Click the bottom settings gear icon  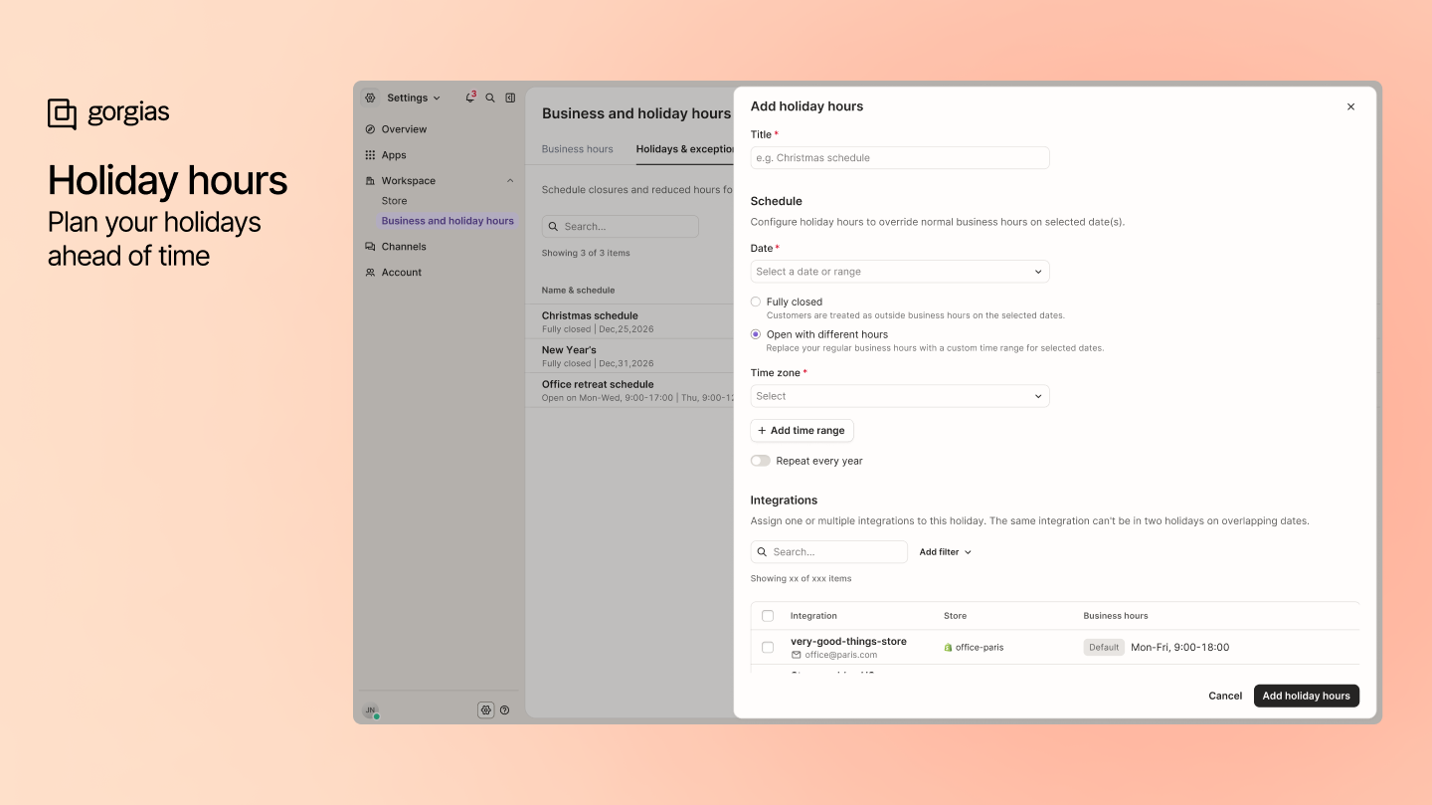pyautogui.click(x=485, y=710)
